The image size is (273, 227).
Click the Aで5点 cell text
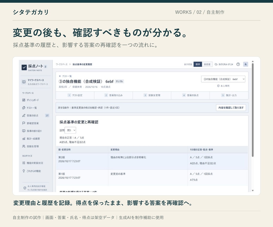194,180
